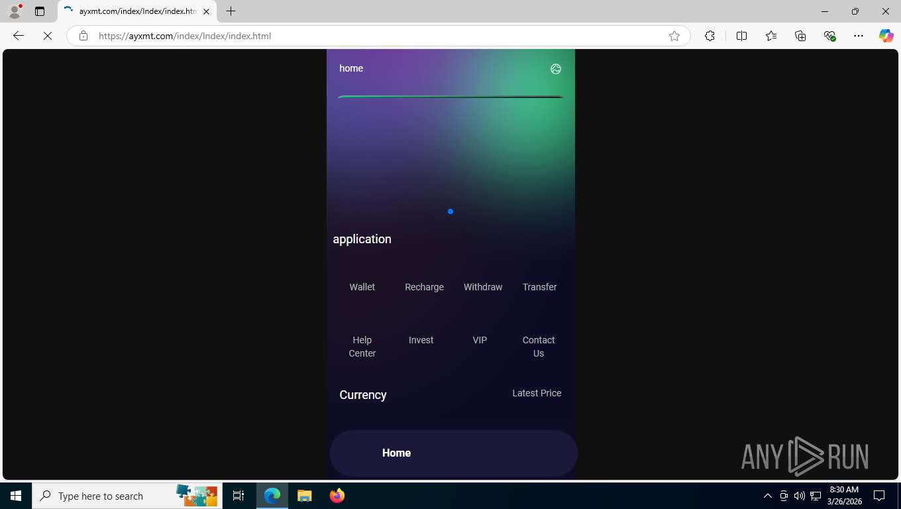This screenshot has height=509, width=901.
Task: Show hidden system tray icons
Action: coord(768,496)
